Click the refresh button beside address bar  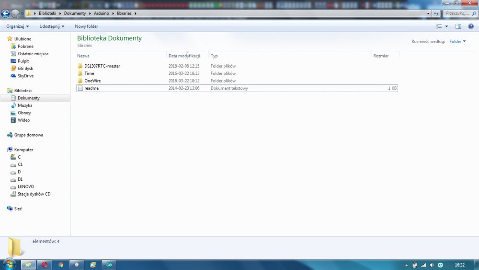pyautogui.click(x=436, y=13)
